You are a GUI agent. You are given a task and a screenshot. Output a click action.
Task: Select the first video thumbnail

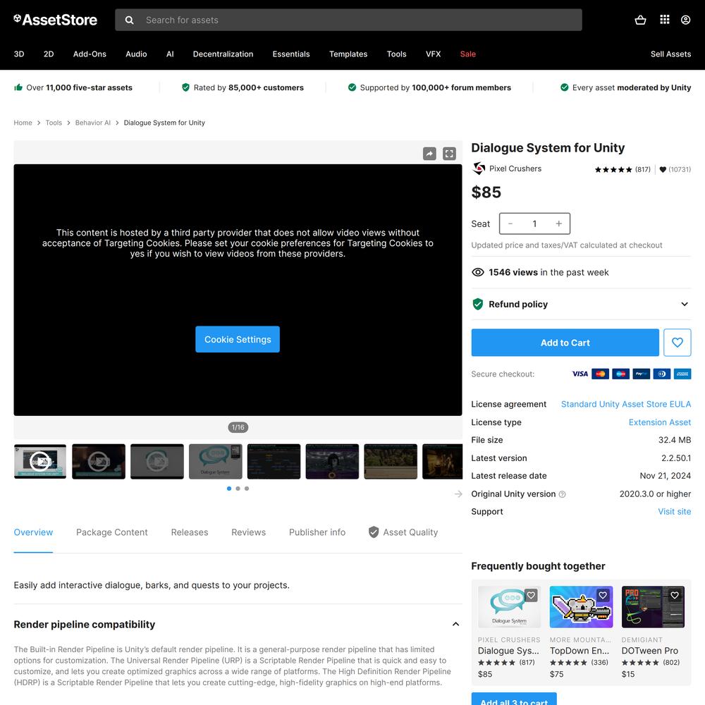pyautogui.click(x=40, y=461)
